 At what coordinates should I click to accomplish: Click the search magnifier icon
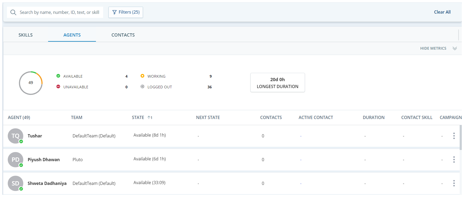click(x=13, y=12)
